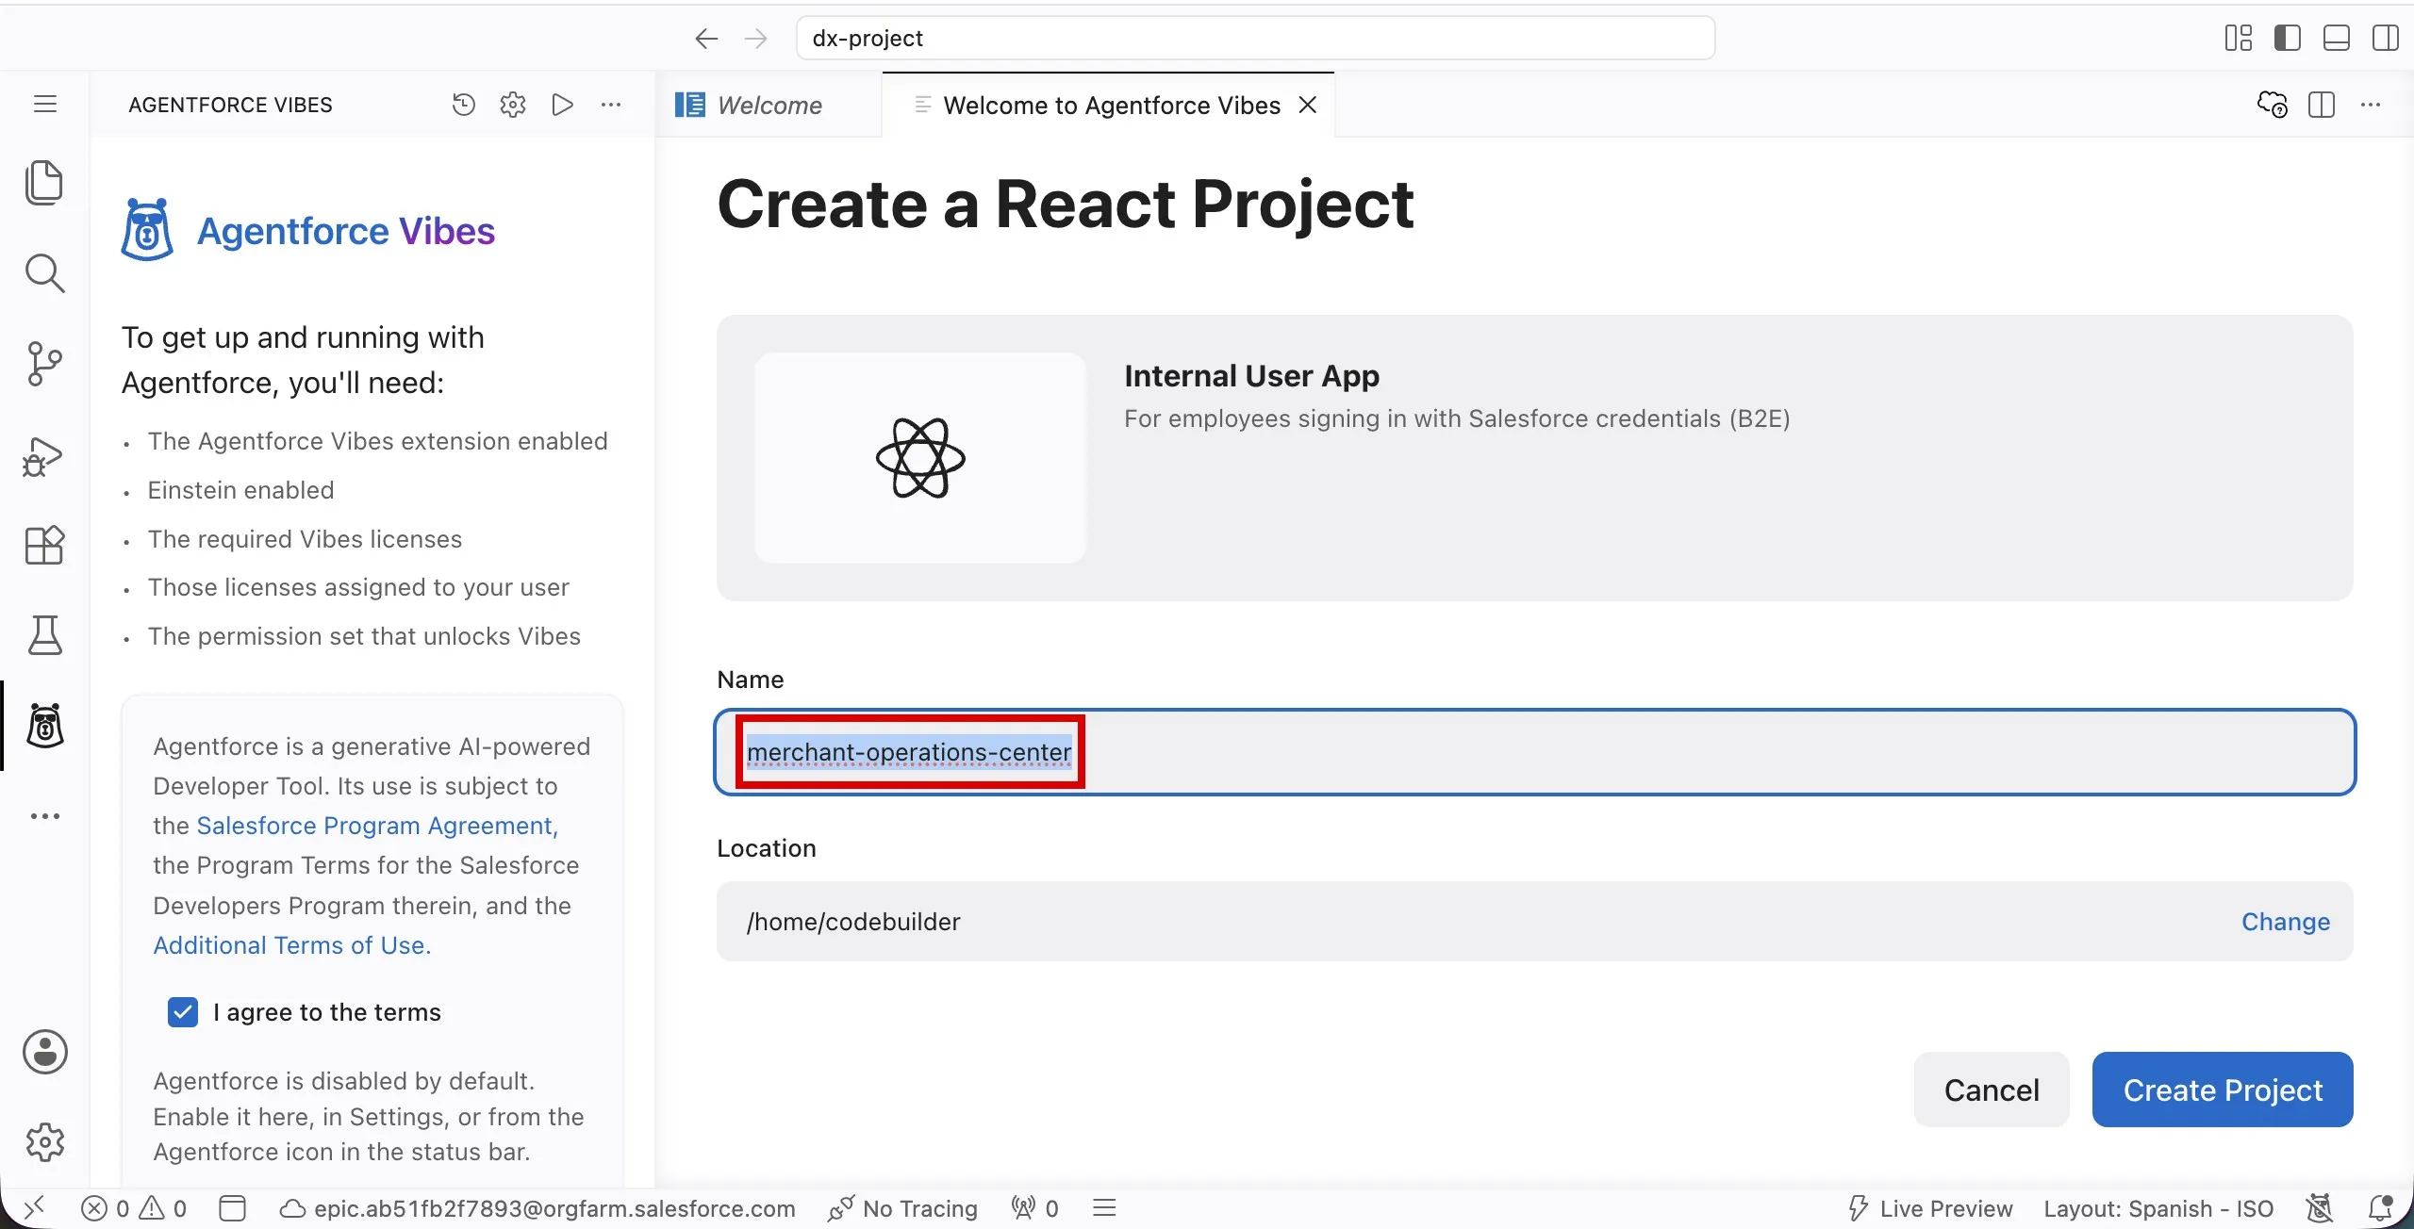This screenshot has height=1229, width=2414.
Task: Select the Agentforce Vibes bear icon in activity bar
Action: coord(44,726)
